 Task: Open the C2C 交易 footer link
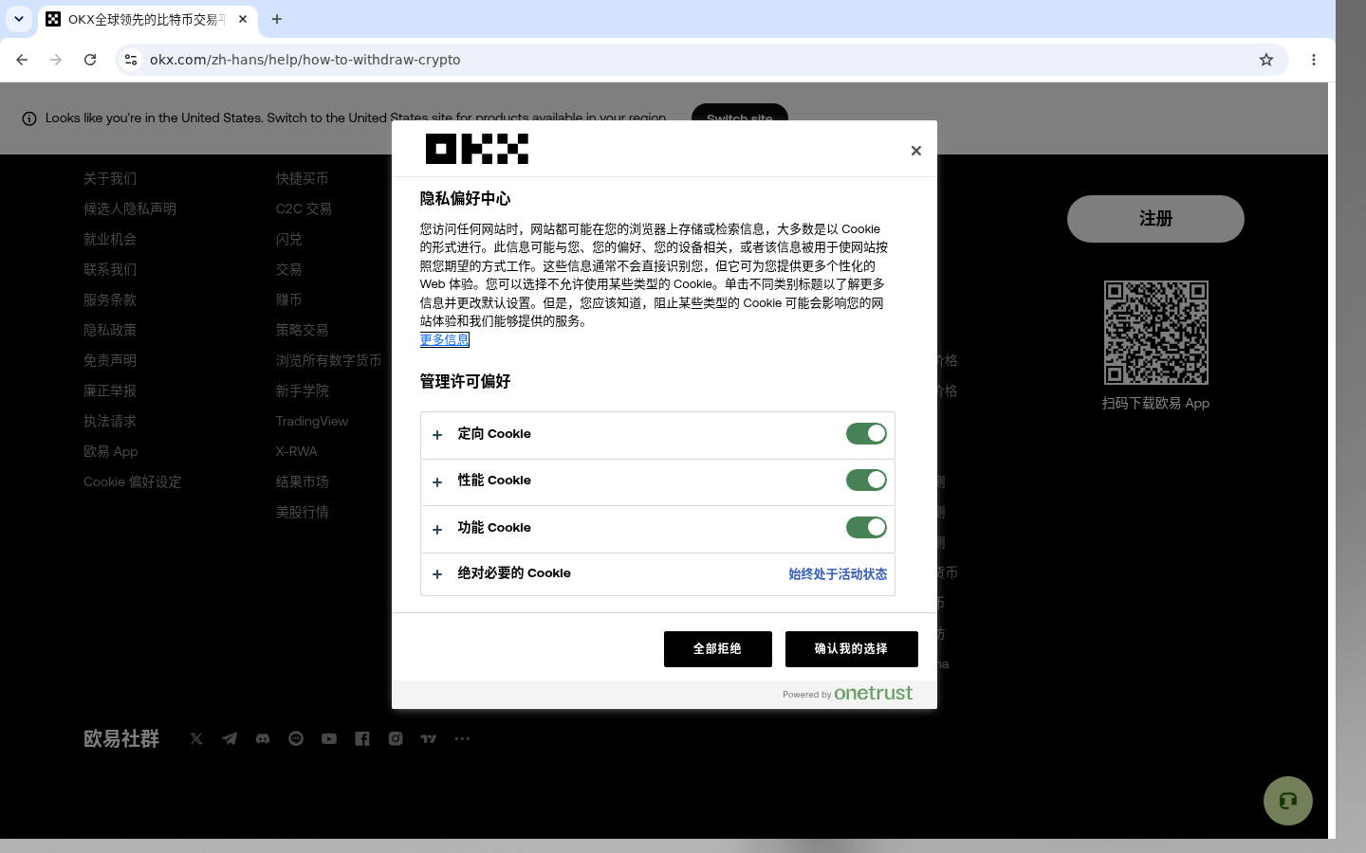(304, 209)
